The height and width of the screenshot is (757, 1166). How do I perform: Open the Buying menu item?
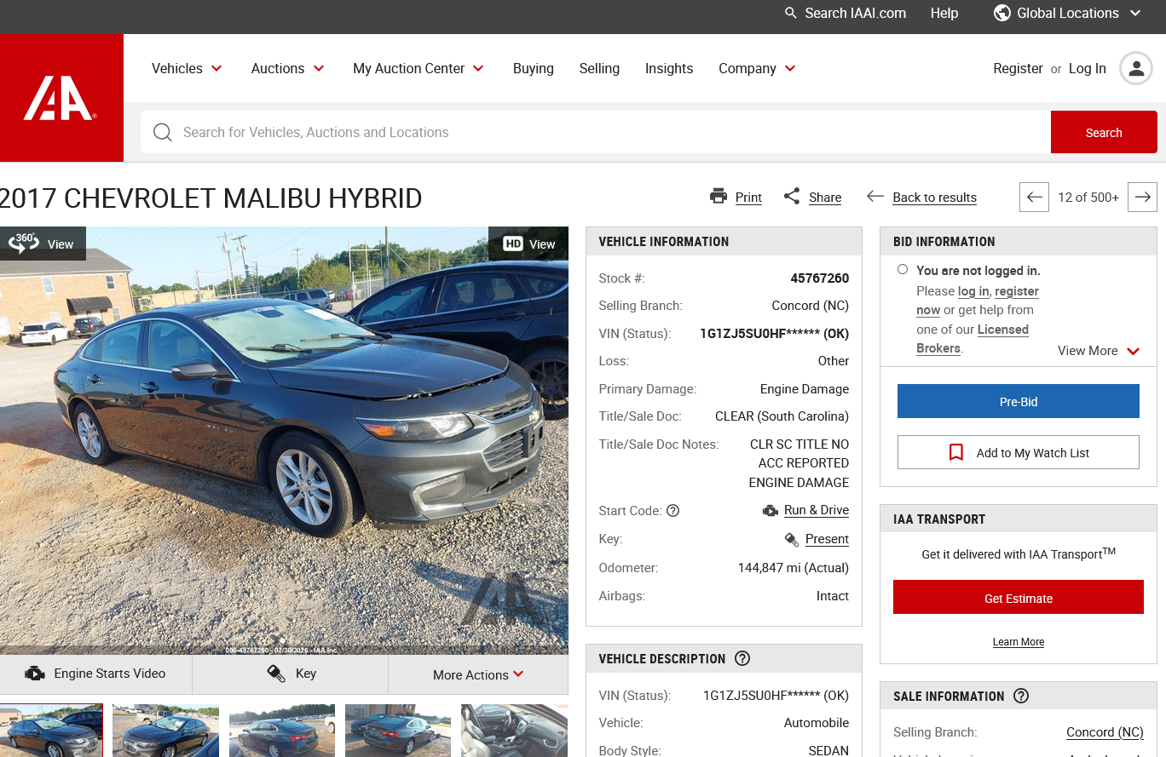click(534, 68)
